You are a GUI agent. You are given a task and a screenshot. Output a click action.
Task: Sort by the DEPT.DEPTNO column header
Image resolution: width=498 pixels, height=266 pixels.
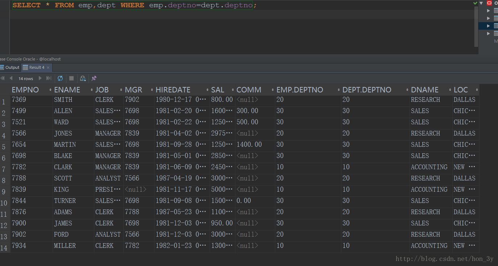click(x=375, y=90)
